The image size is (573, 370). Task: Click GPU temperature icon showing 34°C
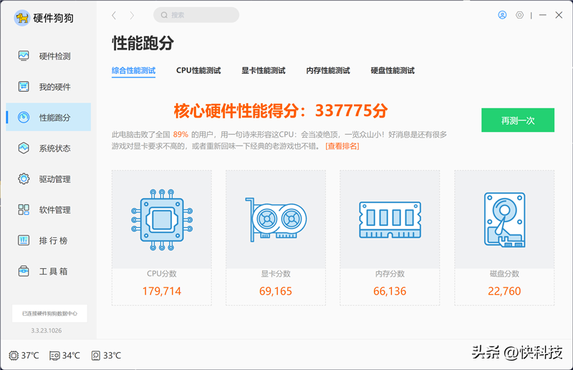tap(54, 356)
